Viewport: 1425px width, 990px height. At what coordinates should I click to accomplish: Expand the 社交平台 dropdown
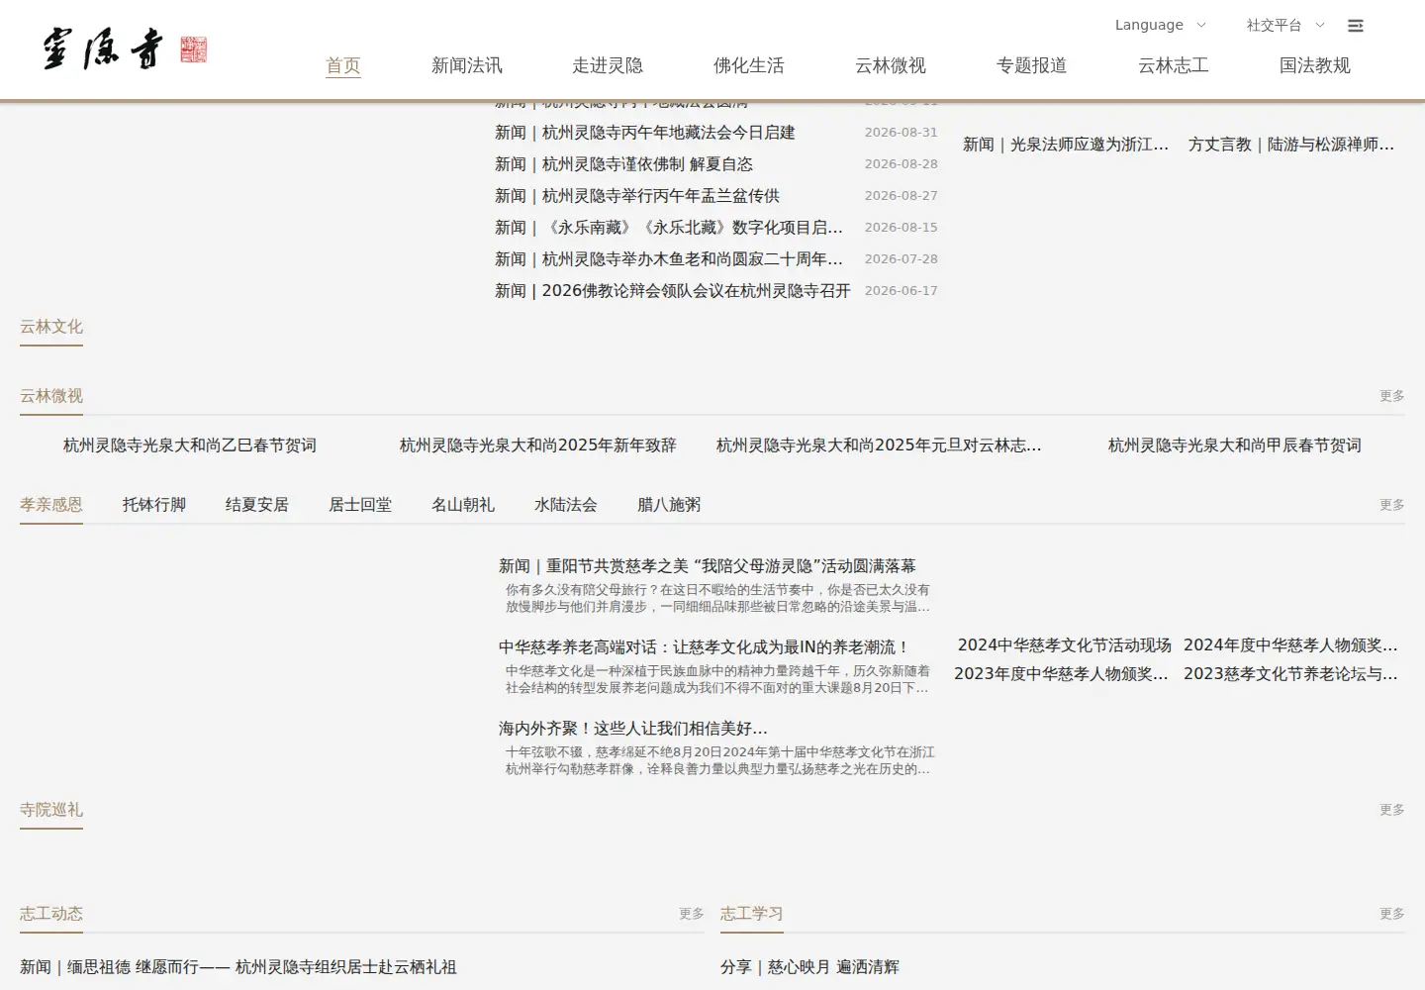pyautogui.click(x=1284, y=25)
